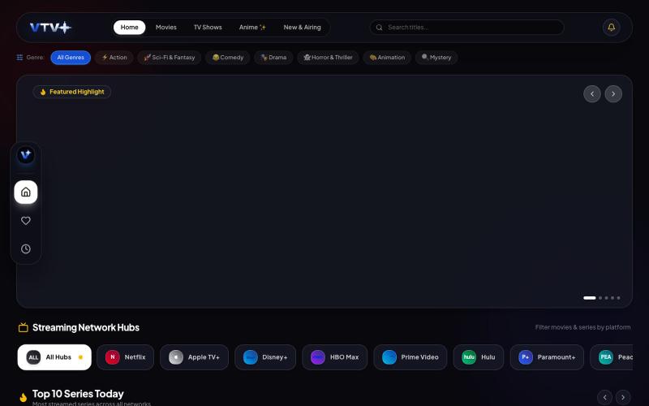Filter by Sci-Fi & Fantasy genre
Screen dimensions: 649x406
(x=170, y=58)
